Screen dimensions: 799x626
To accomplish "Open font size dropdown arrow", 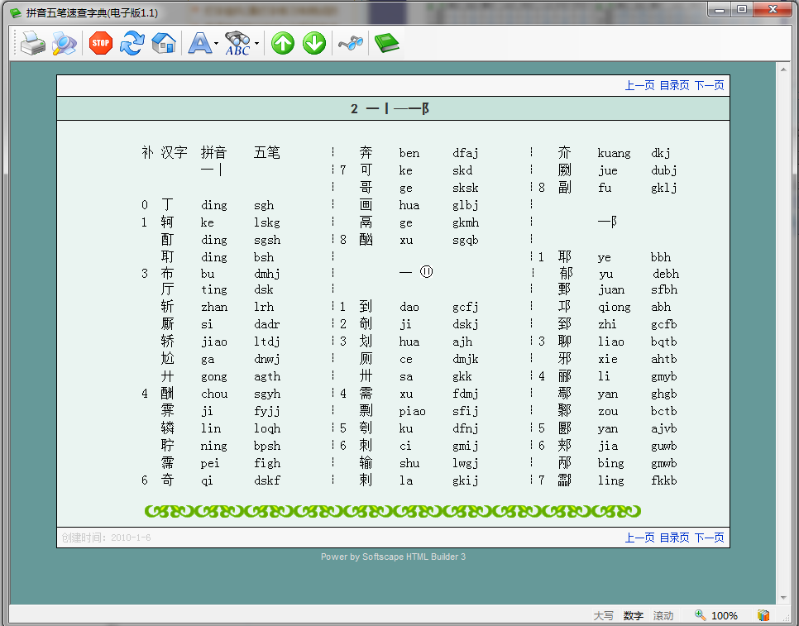I will [x=216, y=43].
